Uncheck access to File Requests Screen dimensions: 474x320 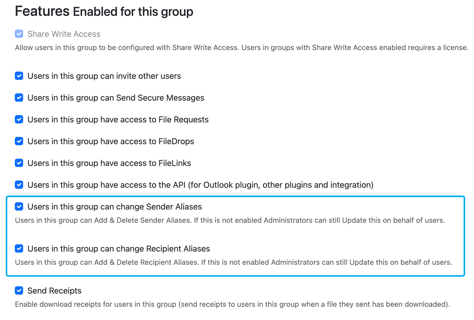[19, 120]
